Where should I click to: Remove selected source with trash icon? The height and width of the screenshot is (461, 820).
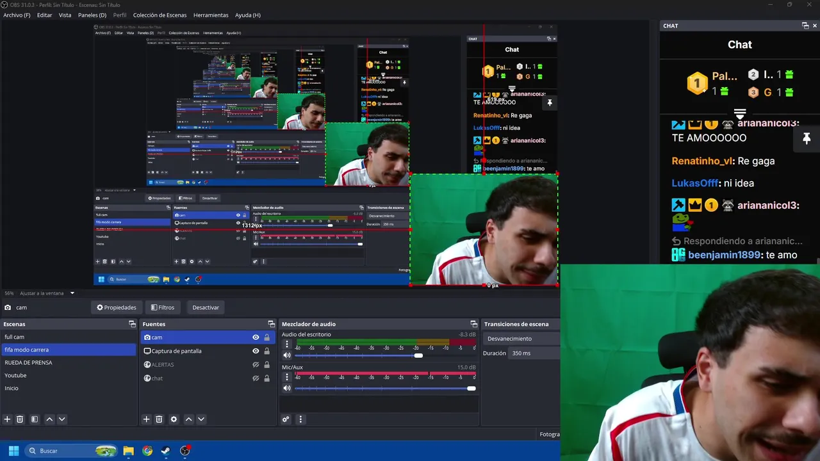point(159,419)
